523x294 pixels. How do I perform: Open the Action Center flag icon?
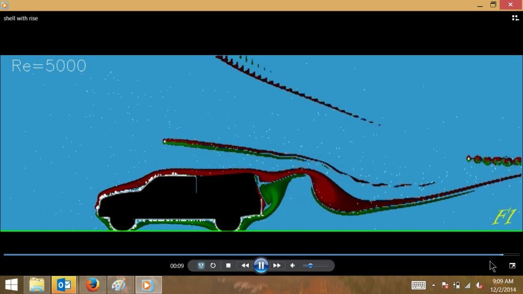tap(445, 285)
